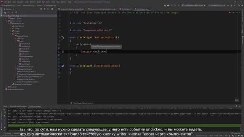The width and height of the screenshot is (244, 137).
Task: Open the Solution view dropdown
Action: [x=9, y=9]
